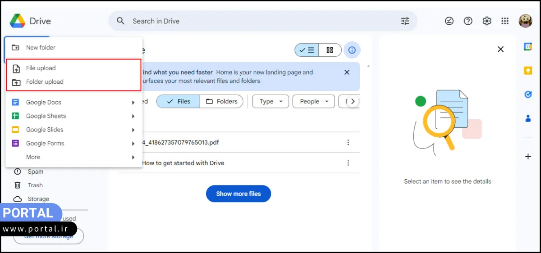Open Google Tasks in the side panel
The height and width of the screenshot is (253, 541).
point(528,95)
